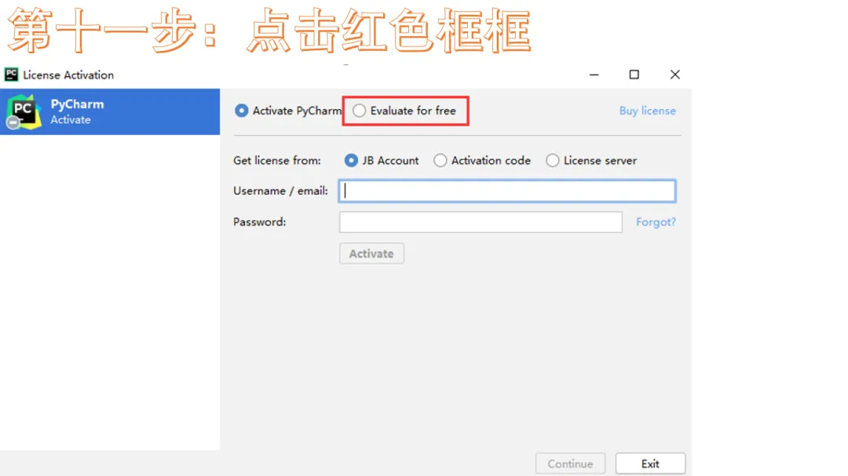Click the PyCharm logo icon in sidebar
The width and height of the screenshot is (848, 476).
24,111
